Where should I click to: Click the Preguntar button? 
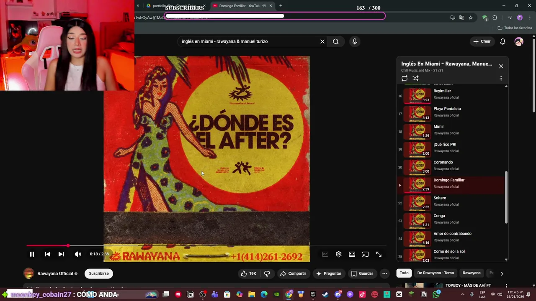point(329,273)
